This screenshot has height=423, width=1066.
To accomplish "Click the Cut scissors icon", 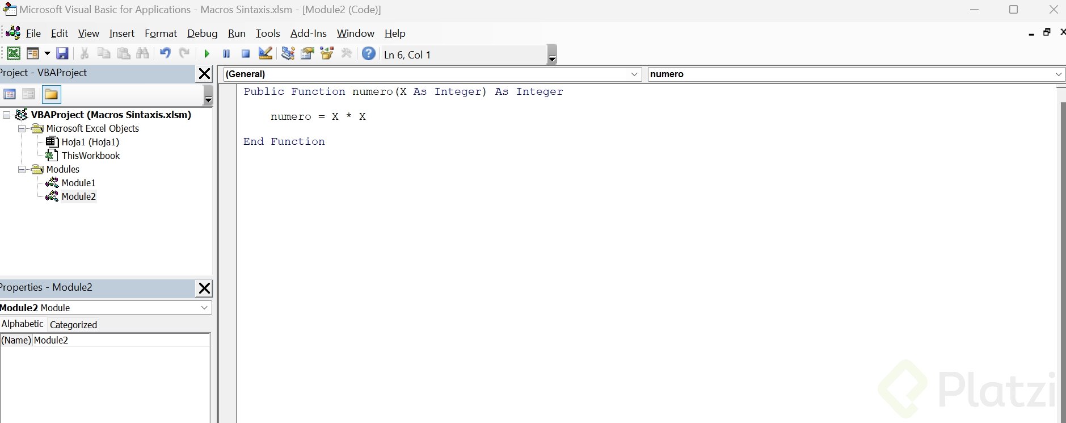I will (85, 53).
